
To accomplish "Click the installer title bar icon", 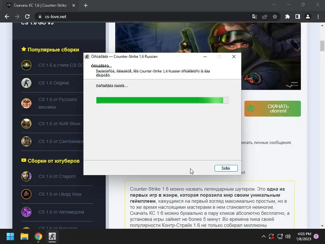I will pyautogui.click(x=87, y=57).
